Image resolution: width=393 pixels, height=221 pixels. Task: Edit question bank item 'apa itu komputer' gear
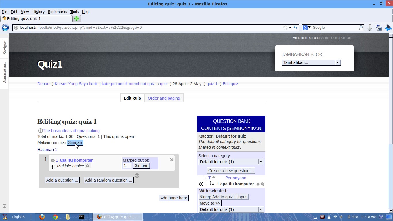(258, 184)
